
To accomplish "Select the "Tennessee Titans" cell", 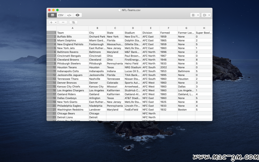I will (72, 79).
